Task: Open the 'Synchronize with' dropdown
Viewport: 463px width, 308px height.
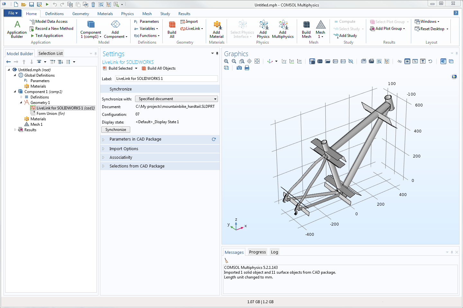Action: pos(176,99)
